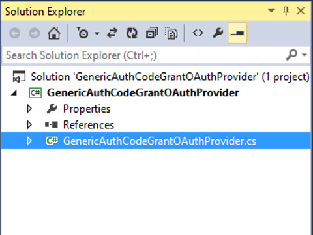Click the Search Solution Explorer field
This screenshot has height=235, width=313.
tap(143, 55)
